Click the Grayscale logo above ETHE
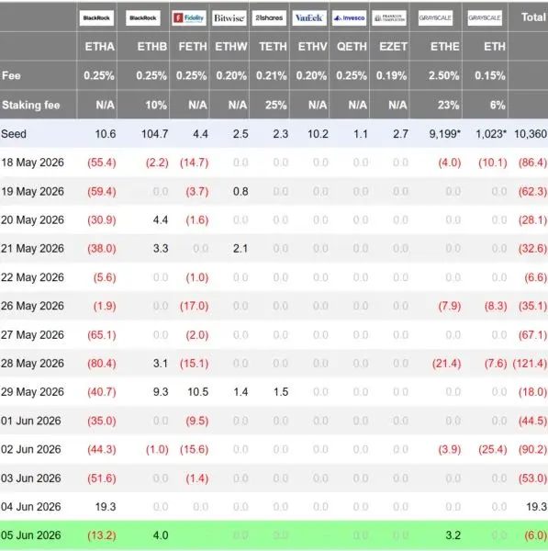 (x=435, y=18)
